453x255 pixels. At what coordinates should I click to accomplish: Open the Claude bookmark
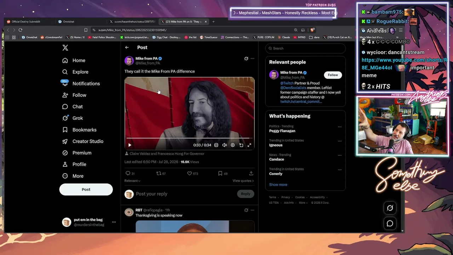(x=283, y=37)
